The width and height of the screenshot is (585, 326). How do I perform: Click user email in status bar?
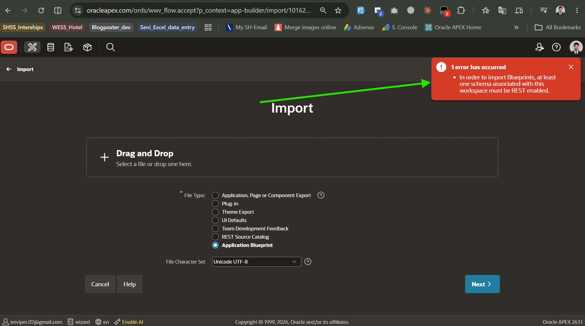coord(32,322)
